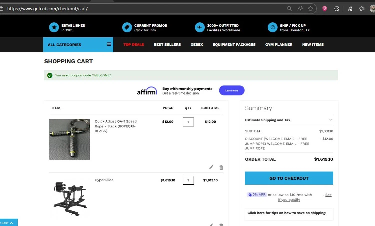Click the speed rope subtotal $12.00
The height and width of the screenshot is (226, 375).
click(210, 122)
